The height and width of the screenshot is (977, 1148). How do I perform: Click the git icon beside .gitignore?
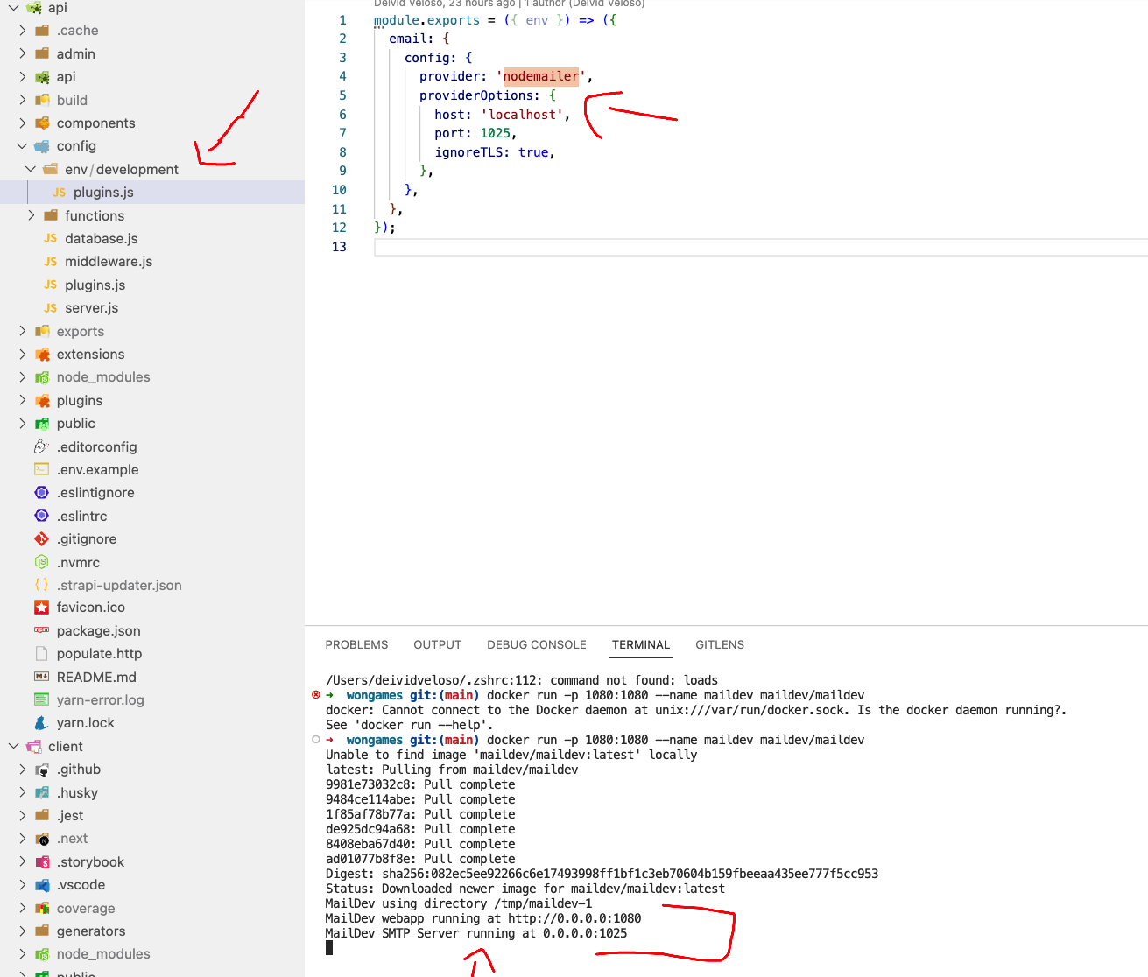point(41,538)
